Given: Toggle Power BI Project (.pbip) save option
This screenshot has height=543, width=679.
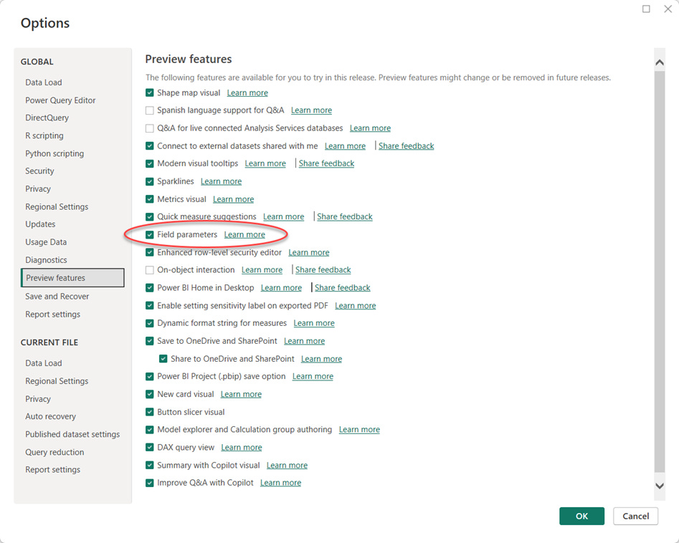Looking at the screenshot, I should [x=149, y=376].
